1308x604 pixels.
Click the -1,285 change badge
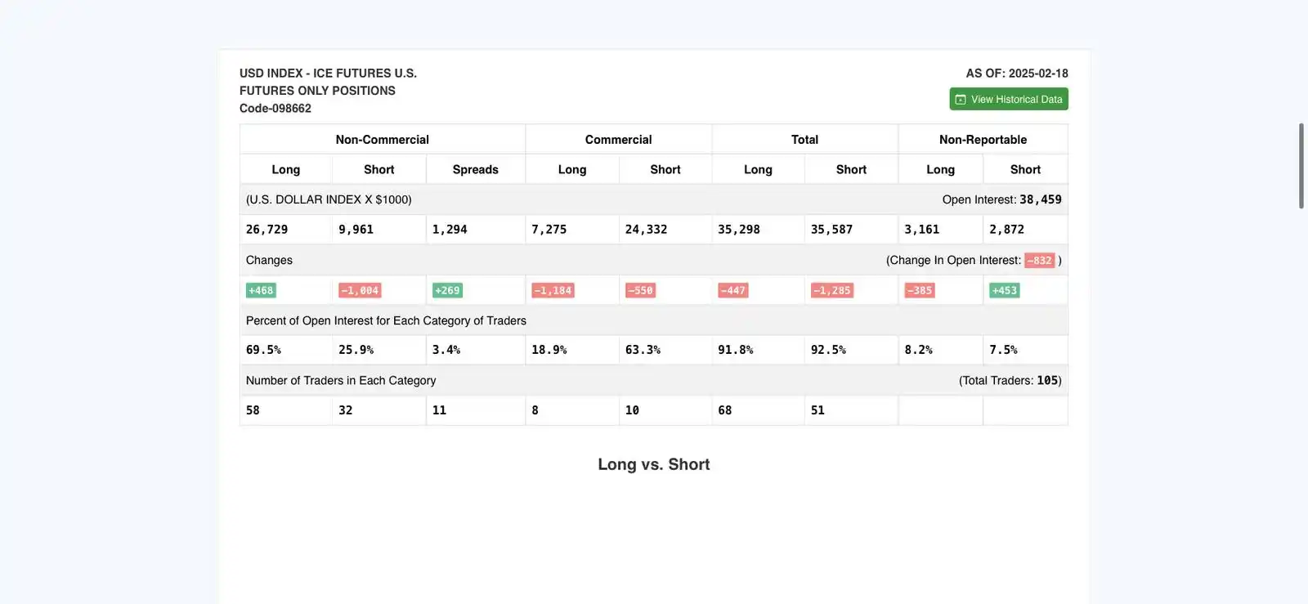(832, 290)
